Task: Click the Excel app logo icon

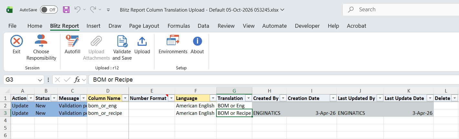Action: 10,10
